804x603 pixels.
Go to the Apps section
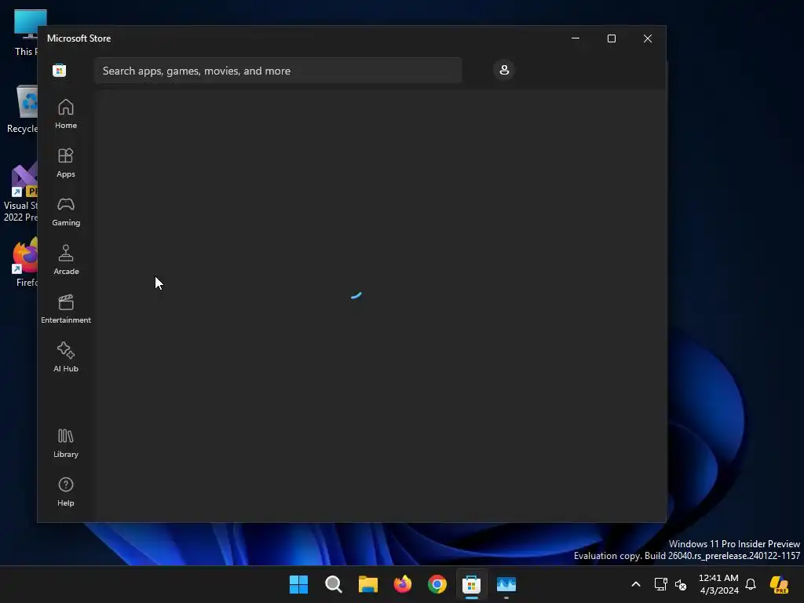tap(66, 163)
